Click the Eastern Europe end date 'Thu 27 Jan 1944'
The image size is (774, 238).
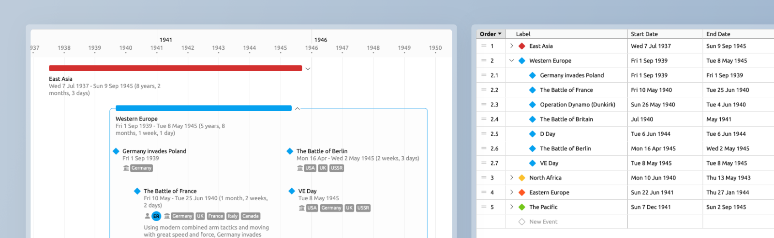tap(728, 193)
